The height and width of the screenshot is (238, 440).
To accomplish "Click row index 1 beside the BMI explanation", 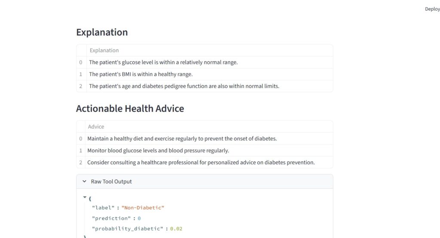I will [81, 74].
